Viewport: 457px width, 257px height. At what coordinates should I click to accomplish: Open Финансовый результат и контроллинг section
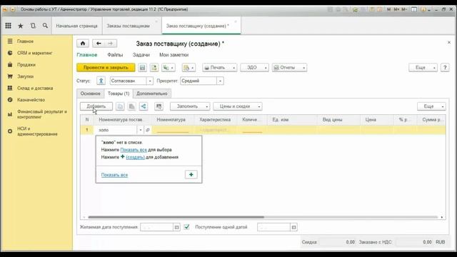[42, 114]
